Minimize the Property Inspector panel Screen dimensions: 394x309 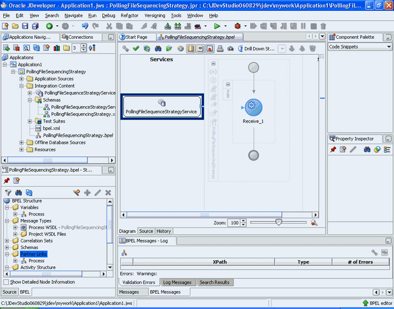point(388,139)
